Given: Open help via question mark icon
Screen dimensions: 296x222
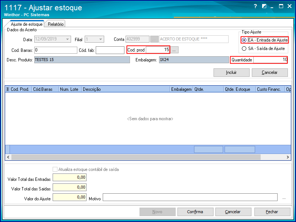Looking at the screenshot, I should [x=256, y=6].
